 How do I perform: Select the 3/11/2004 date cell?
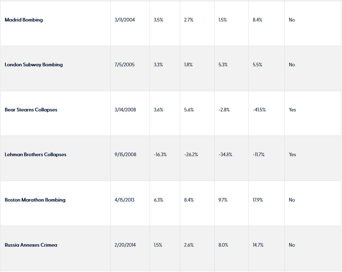point(125,20)
